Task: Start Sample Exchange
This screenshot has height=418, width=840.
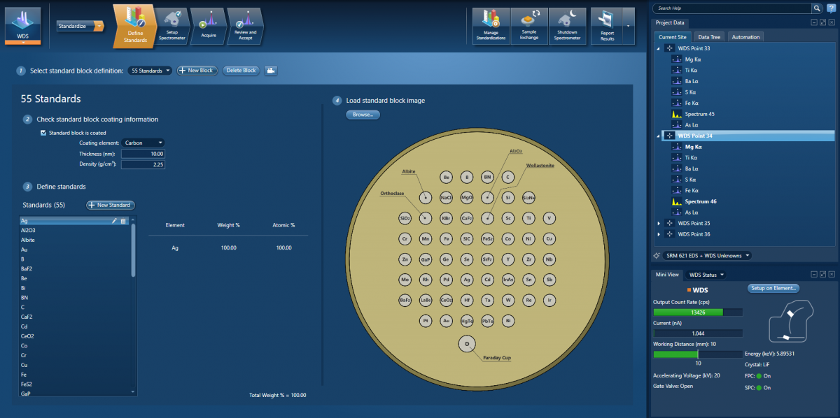Action: (x=529, y=27)
